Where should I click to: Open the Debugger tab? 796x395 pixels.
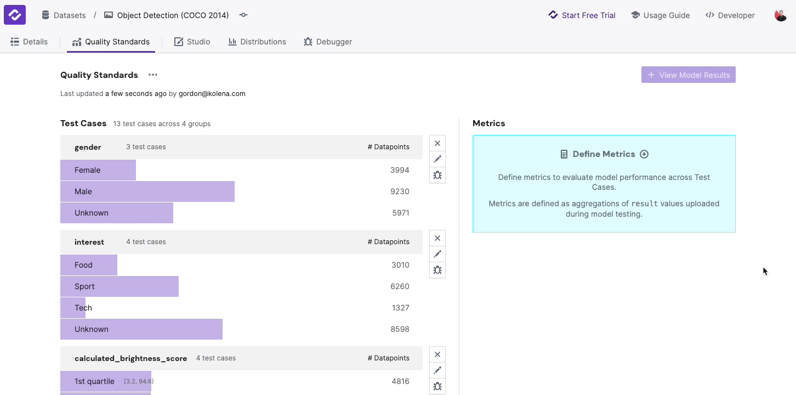328,42
